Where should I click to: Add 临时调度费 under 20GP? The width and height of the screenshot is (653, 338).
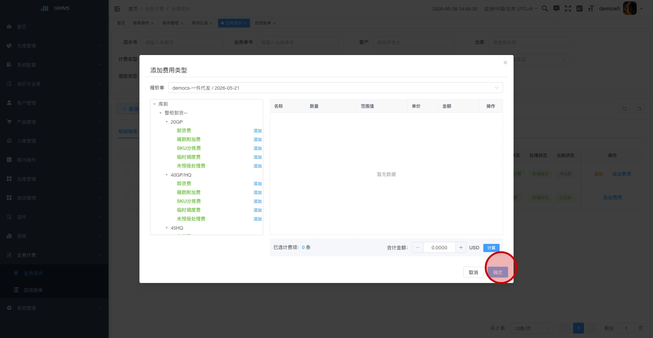(x=257, y=157)
